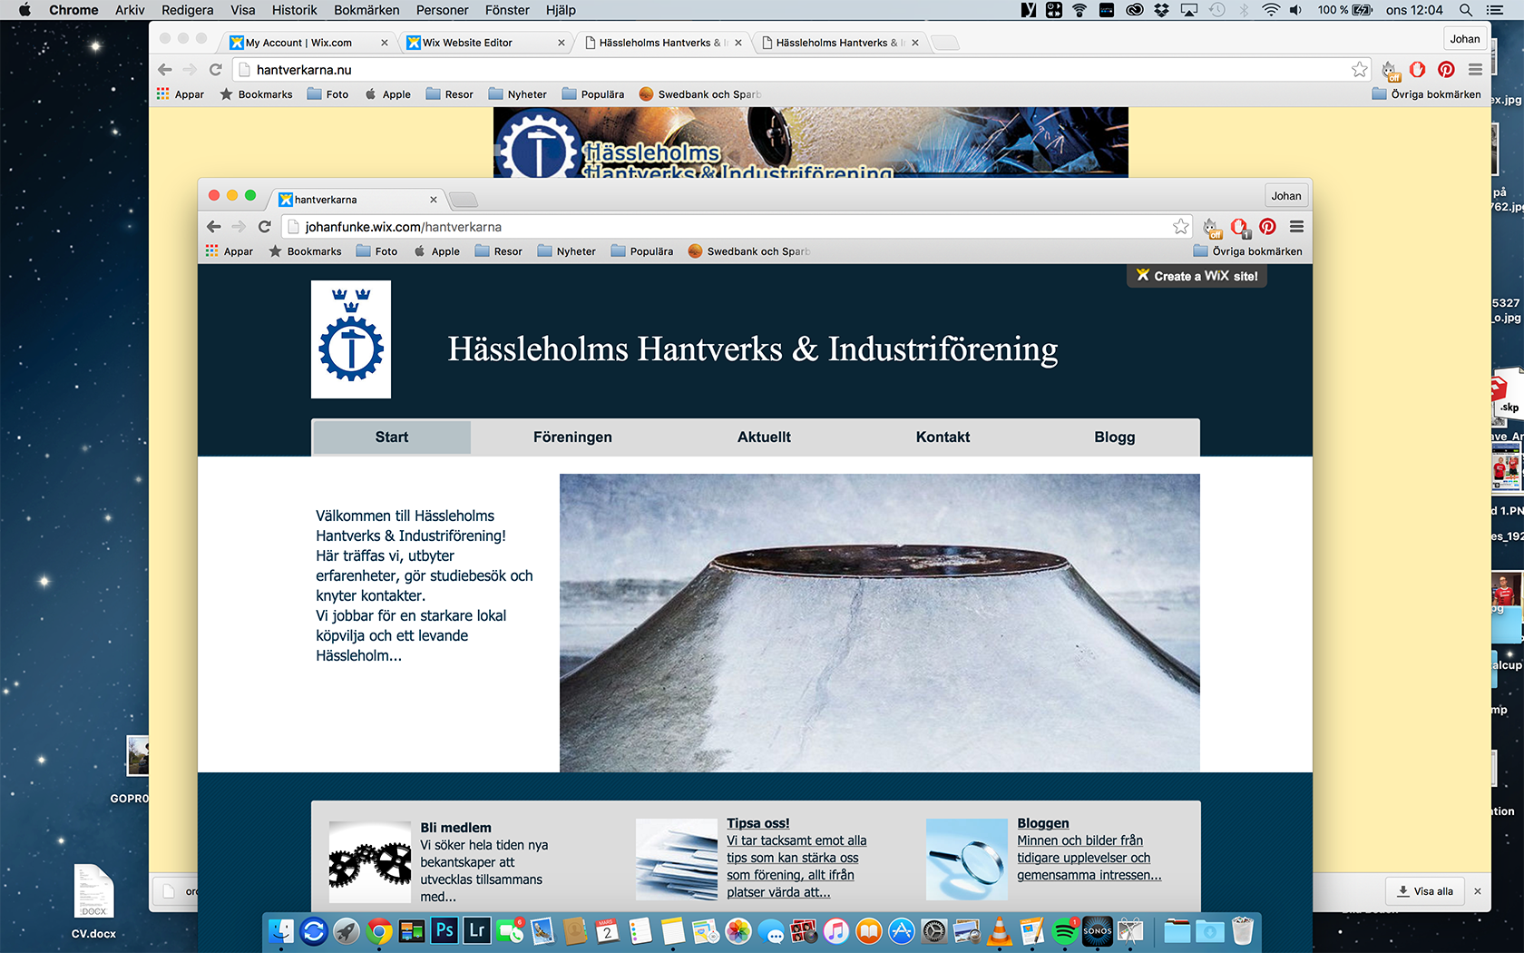Click Create a WiX site banner
The image size is (1524, 953).
(x=1197, y=276)
